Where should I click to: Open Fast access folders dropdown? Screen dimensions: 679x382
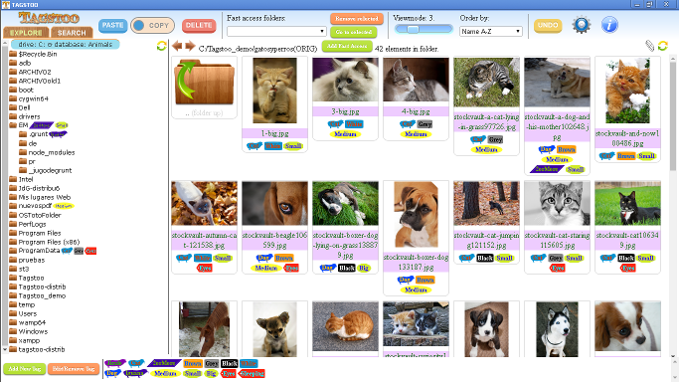(x=276, y=31)
